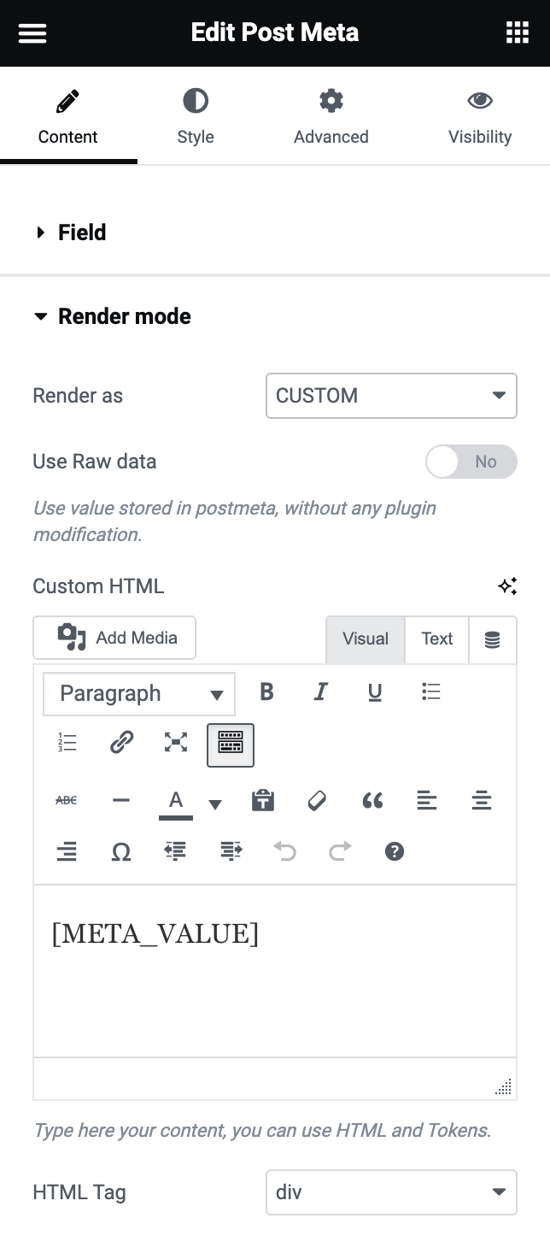The height and width of the screenshot is (1236, 550).
Task: Toggle the Use Raw data switch
Action: tap(471, 462)
